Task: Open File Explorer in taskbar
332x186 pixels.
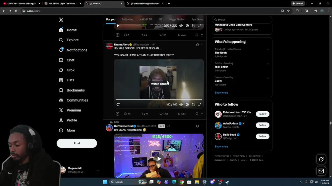Action: (x=197, y=182)
